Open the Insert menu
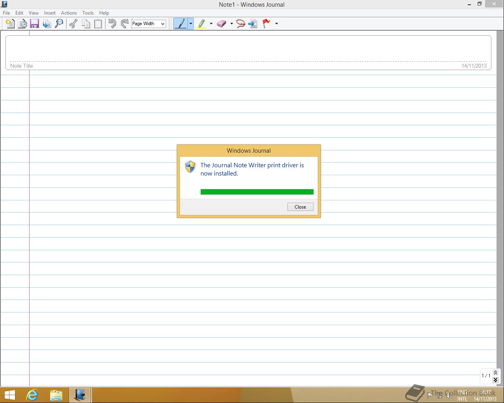This screenshot has width=504, height=403. 50,13
